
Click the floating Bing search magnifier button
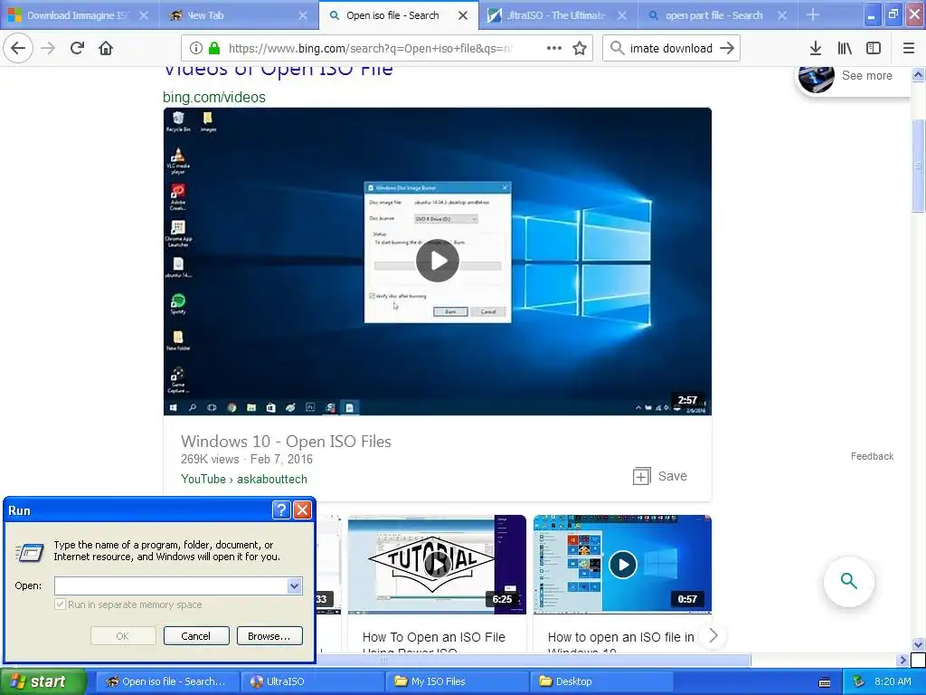tap(848, 582)
